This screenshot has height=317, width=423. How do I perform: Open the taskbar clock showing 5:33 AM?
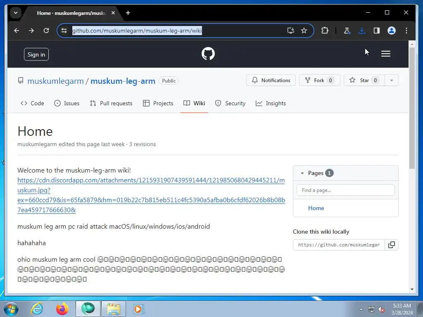tap(402, 309)
